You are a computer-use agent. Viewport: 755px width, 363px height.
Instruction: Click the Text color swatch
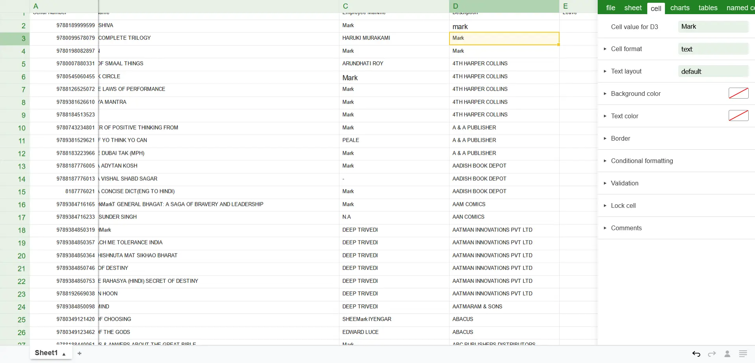click(x=738, y=116)
